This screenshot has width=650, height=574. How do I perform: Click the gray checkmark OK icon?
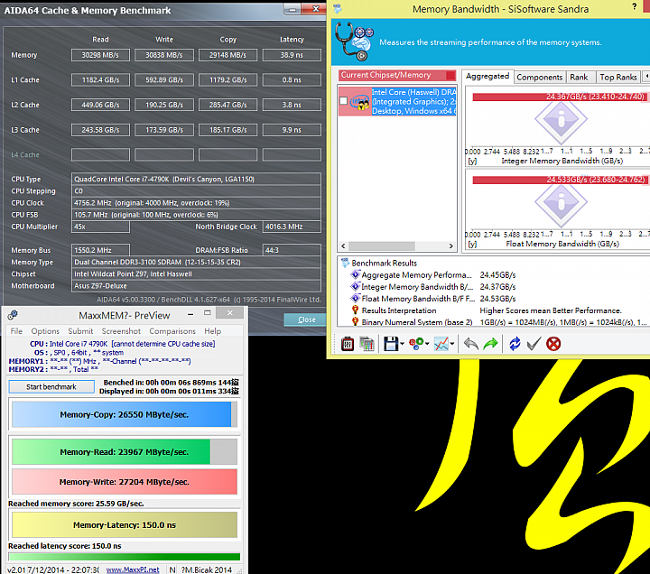(534, 344)
